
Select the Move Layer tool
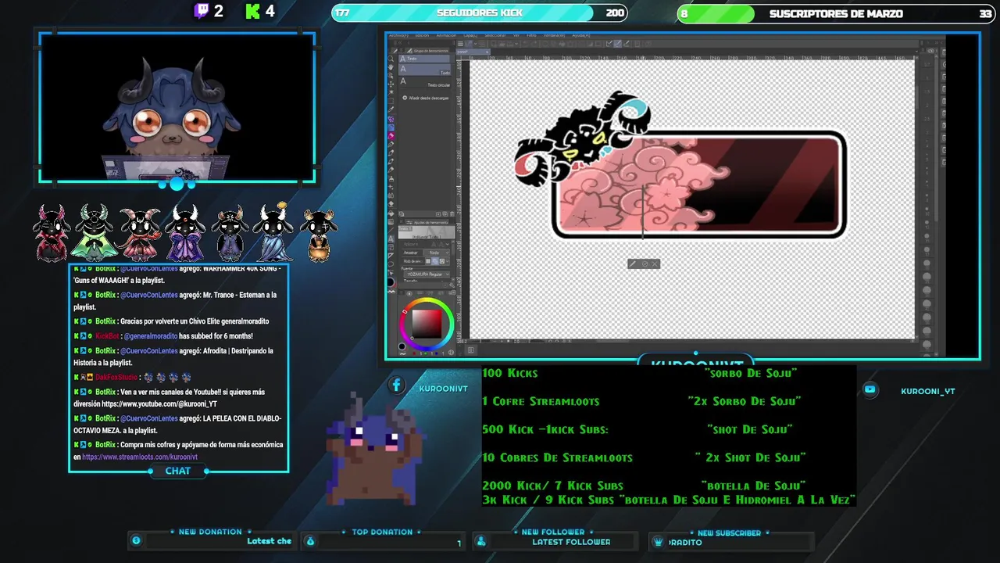[391, 84]
